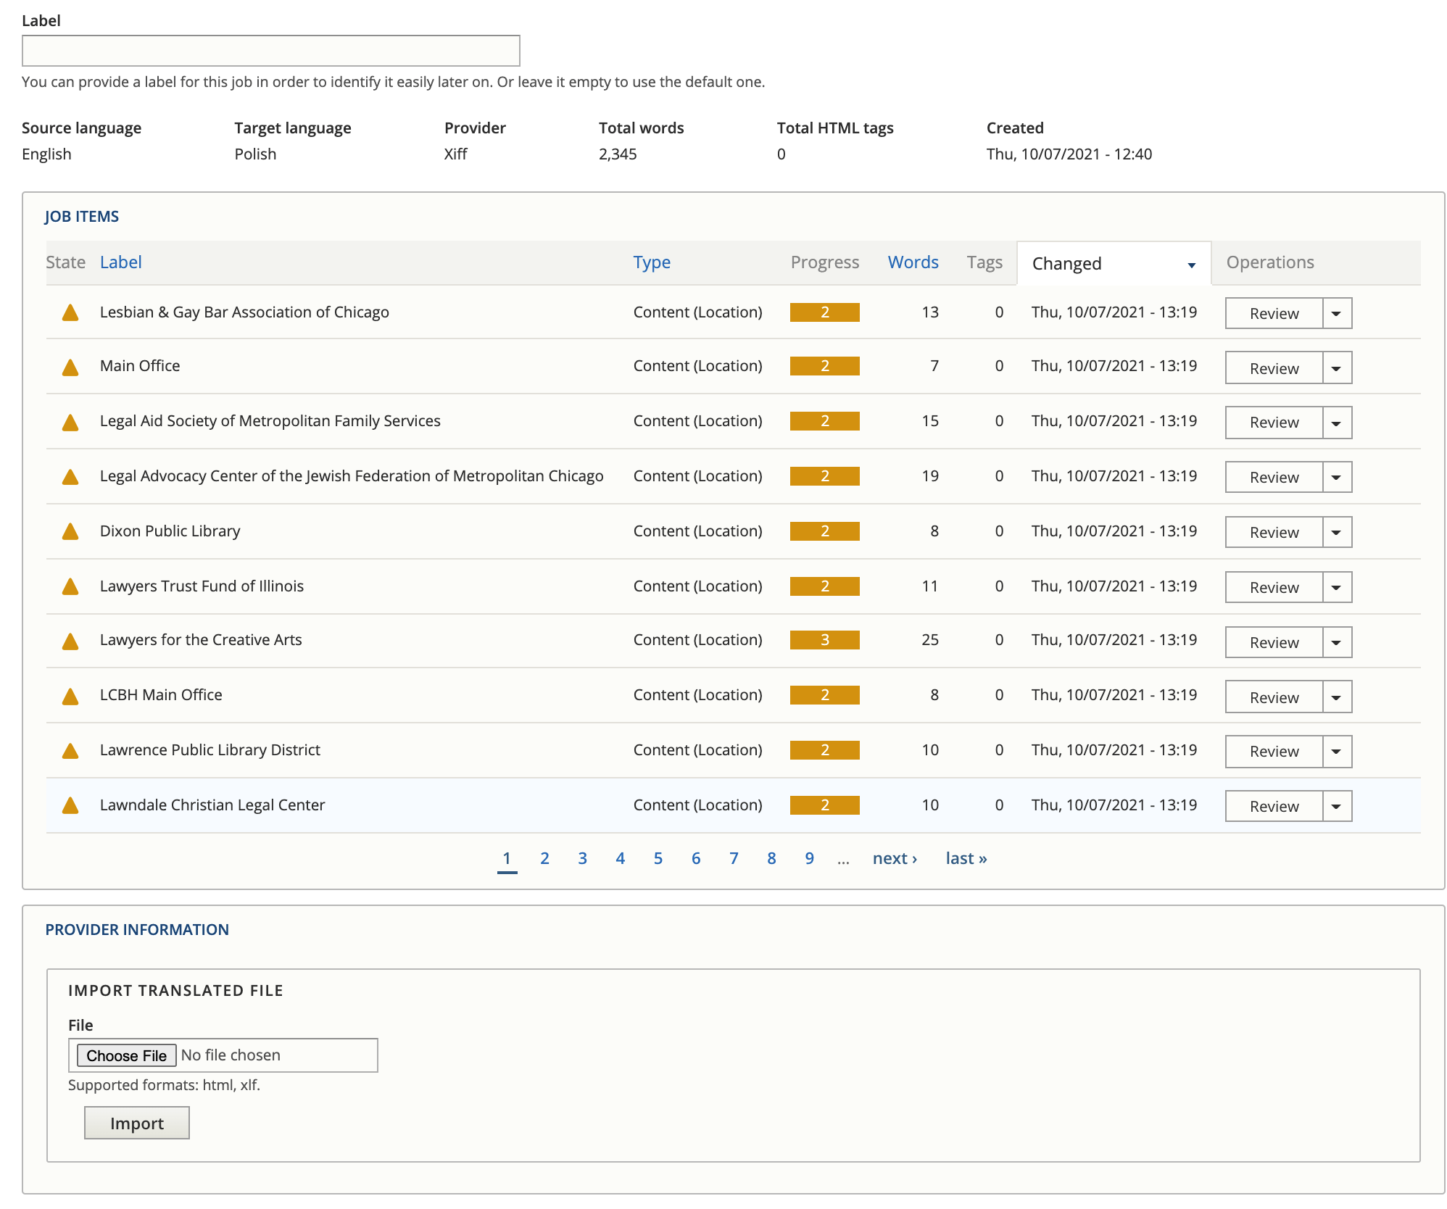Review Lawyers for the Creative Arts item
This screenshot has height=1209, width=1447.
[1274, 642]
